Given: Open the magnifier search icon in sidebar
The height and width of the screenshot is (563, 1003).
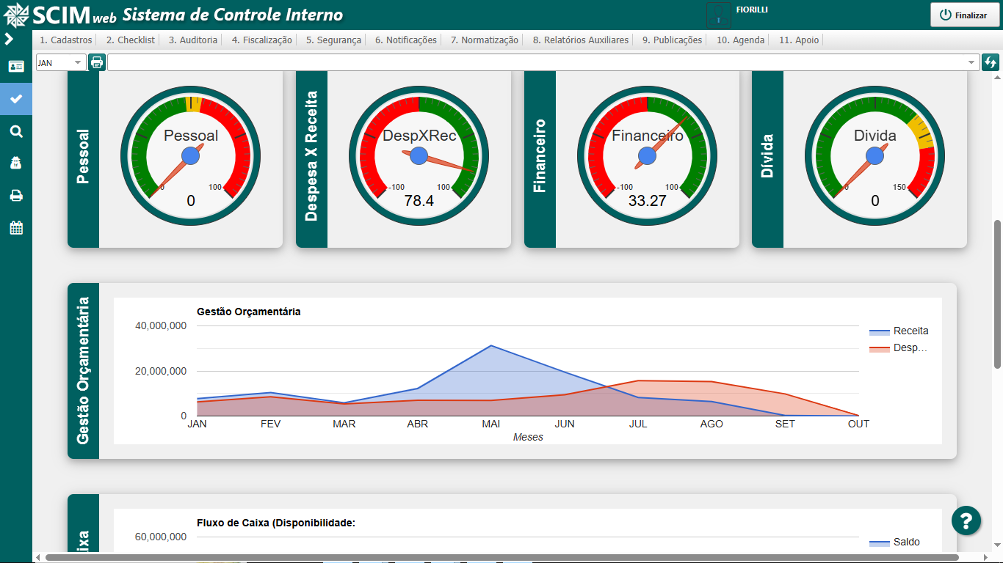Looking at the screenshot, I should tap(16, 131).
